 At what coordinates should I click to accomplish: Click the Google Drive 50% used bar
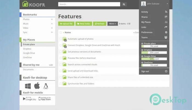point(154,59)
